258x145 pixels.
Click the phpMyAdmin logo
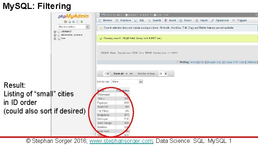[x=73, y=16]
